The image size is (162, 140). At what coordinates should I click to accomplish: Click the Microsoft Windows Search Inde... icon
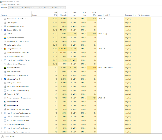(x=5, y=86)
